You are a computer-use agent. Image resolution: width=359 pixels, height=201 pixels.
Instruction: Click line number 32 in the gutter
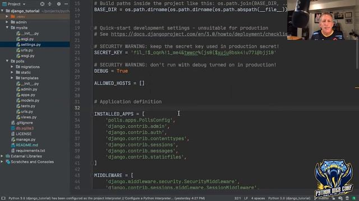pyautogui.click(x=77, y=108)
